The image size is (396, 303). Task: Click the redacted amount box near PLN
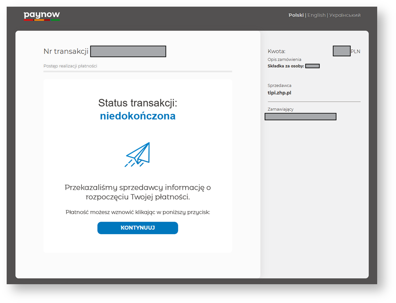(x=342, y=51)
